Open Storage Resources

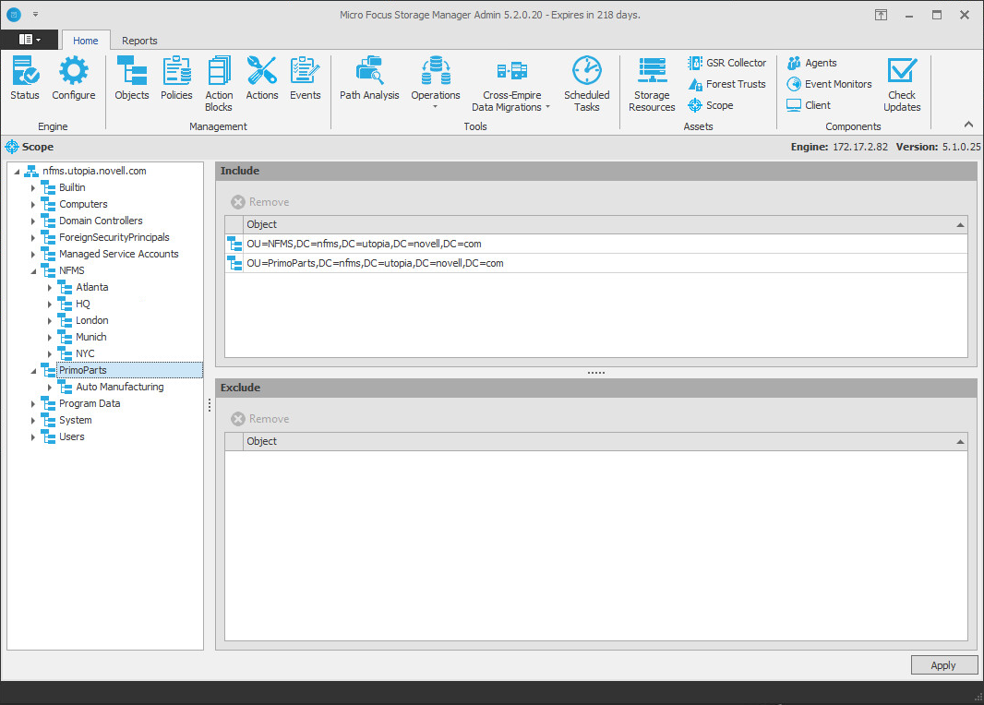[x=652, y=84]
